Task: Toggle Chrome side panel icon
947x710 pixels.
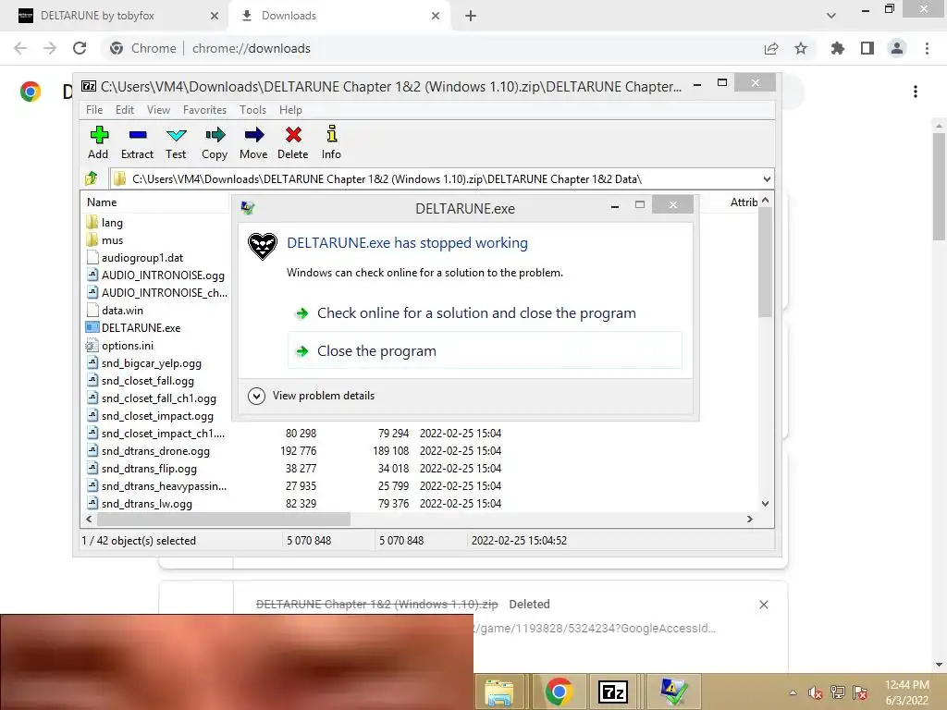Action: pyautogui.click(x=867, y=48)
